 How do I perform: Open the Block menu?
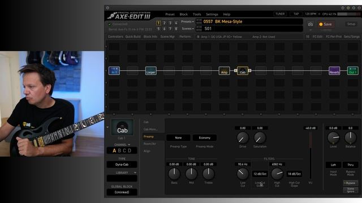[x=184, y=14]
